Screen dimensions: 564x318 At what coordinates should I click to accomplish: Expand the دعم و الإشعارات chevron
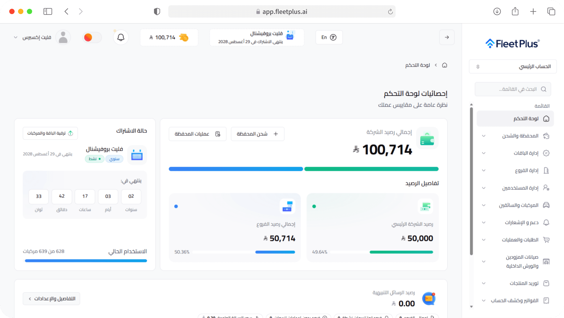click(484, 222)
